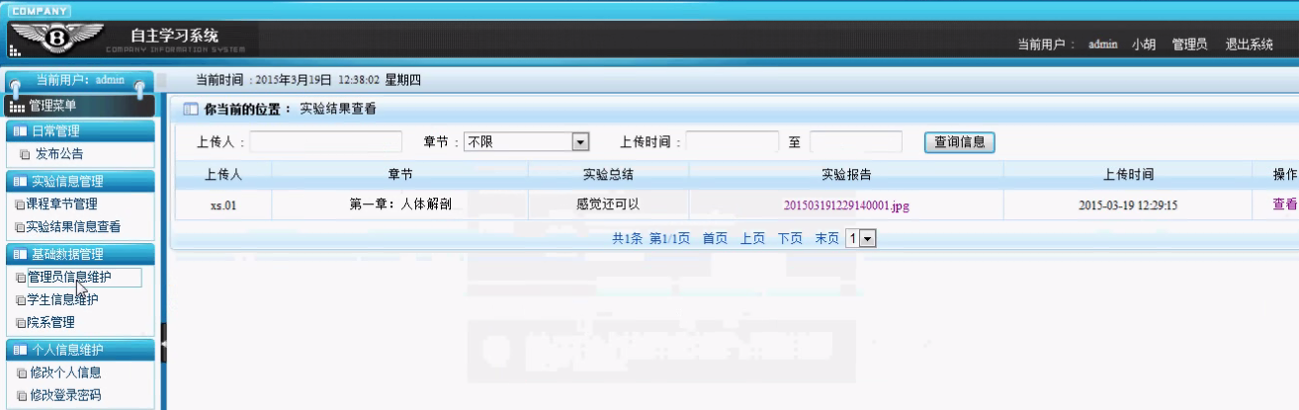Click the icon beside 发布公告

click(x=25, y=154)
